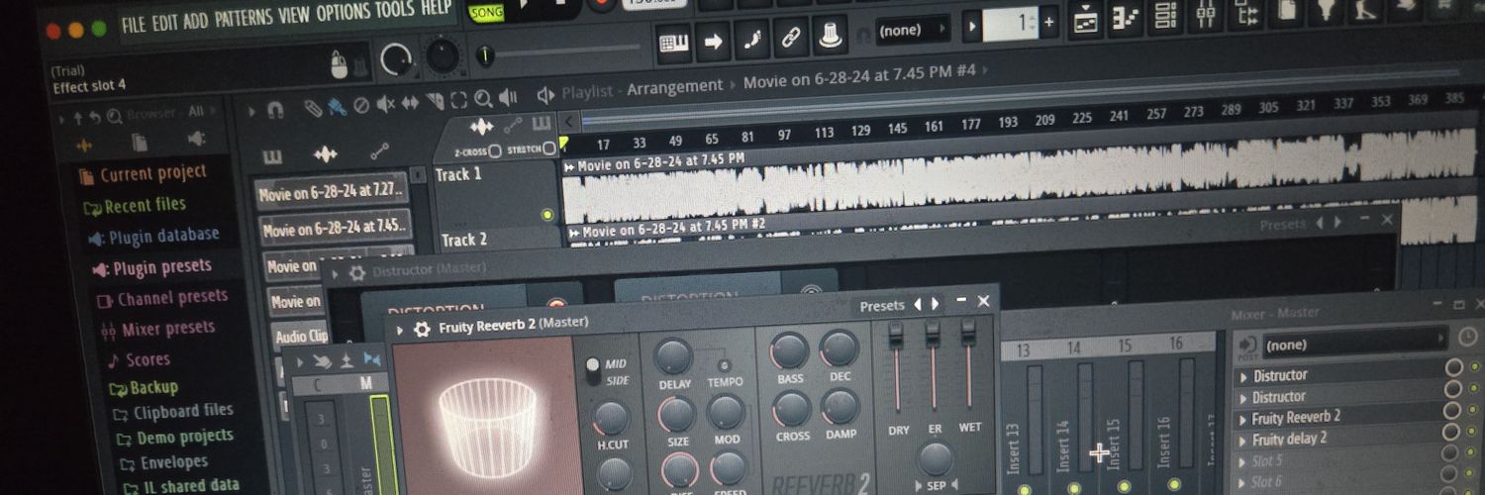Select the Movie on 6-28-24 at 7.27 clip
The width and height of the screenshot is (1485, 495).
[x=331, y=193]
